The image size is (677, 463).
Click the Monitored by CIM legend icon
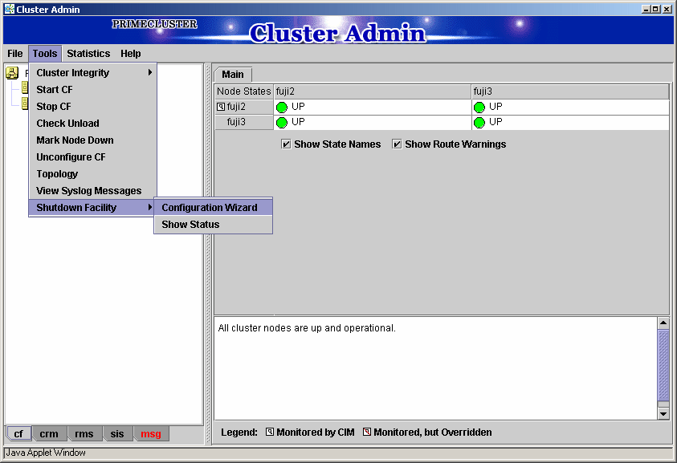tap(269, 432)
